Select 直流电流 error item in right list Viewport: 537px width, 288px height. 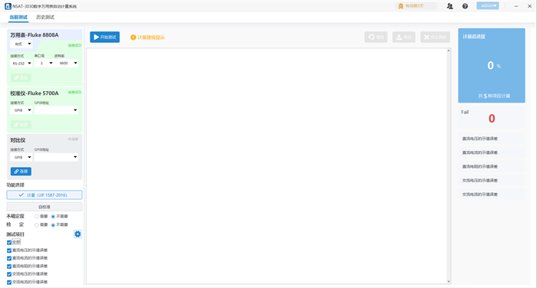(x=492, y=152)
